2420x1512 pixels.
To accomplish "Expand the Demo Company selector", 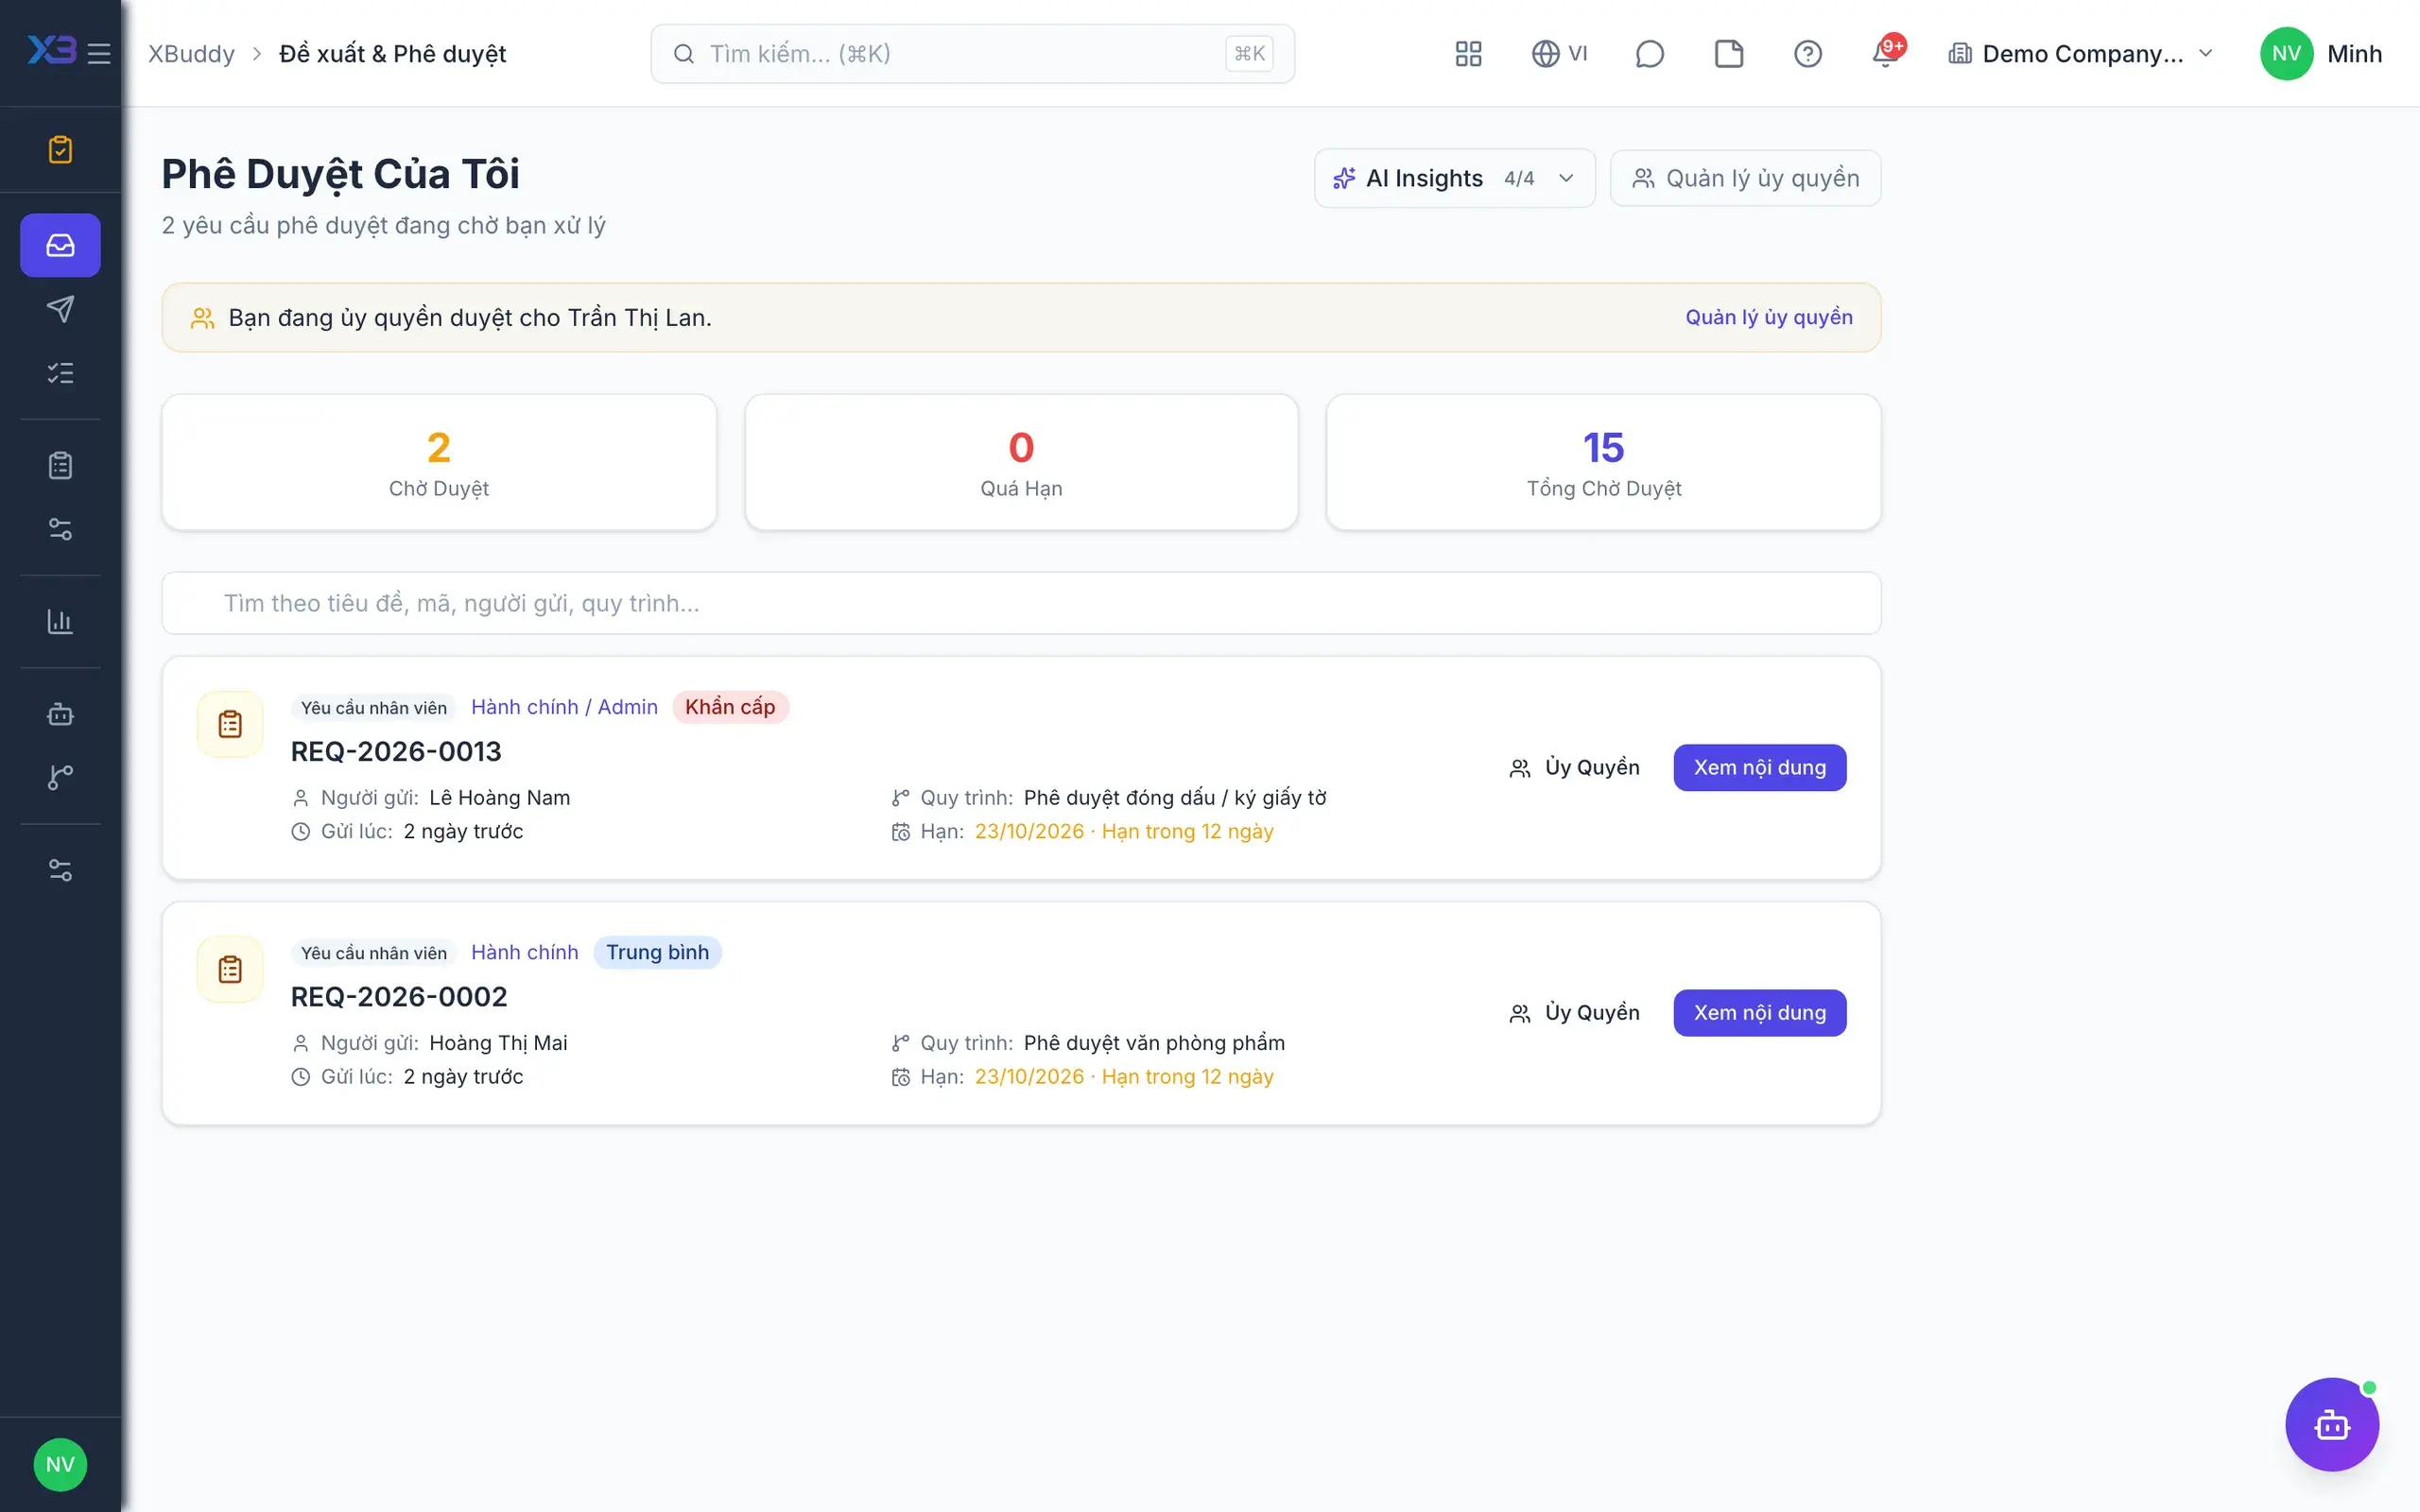I will pos(2080,53).
